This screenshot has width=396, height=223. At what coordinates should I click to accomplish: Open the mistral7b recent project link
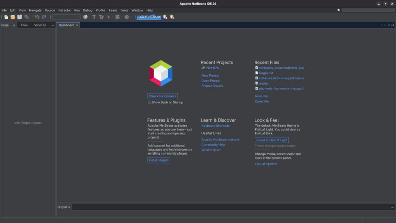212,67
